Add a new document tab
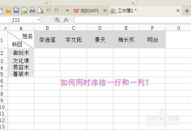191x131 pixels. click(187, 11)
